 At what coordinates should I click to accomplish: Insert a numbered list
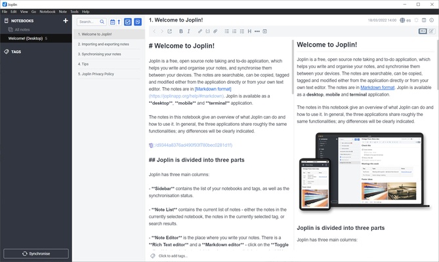point(234,31)
